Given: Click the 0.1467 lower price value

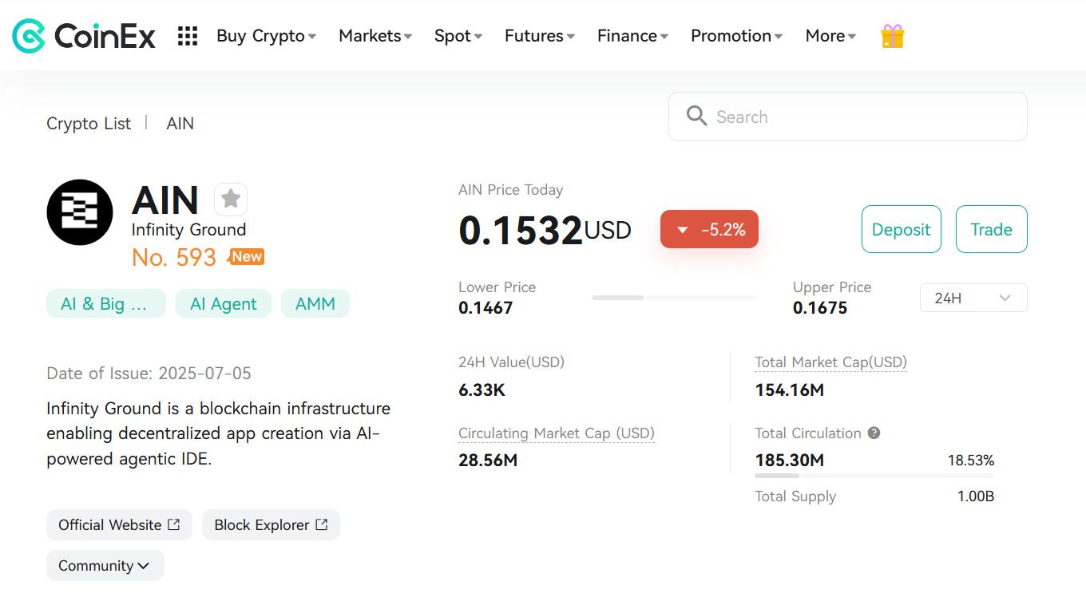Looking at the screenshot, I should pos(486,307).
